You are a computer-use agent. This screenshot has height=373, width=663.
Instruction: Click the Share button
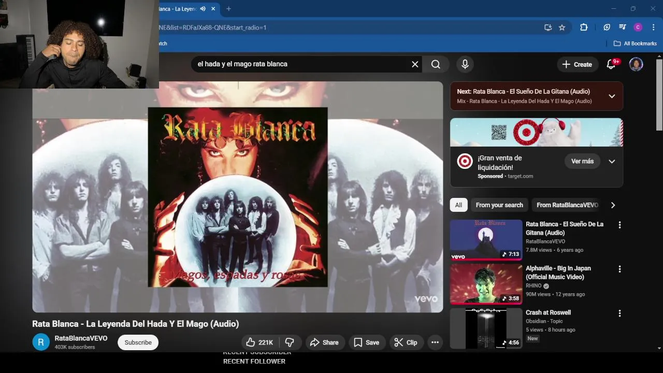click(x=324, y=342)
